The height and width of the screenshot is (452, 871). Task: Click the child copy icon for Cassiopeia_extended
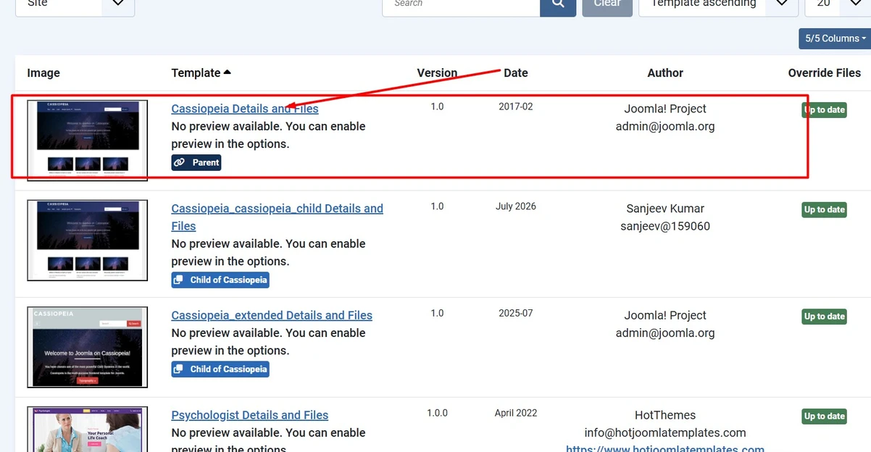click(180, 369)
